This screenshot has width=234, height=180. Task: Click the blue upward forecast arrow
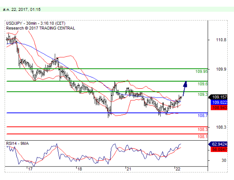185,88
